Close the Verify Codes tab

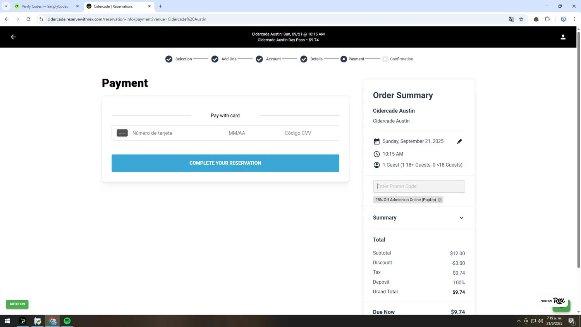pyautogui.click(x=77, y=6)
